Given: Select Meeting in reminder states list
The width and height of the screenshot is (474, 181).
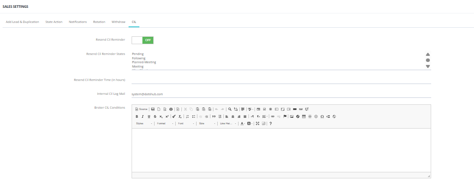Looking at the screenshot, I should click(x=138, y=66).
